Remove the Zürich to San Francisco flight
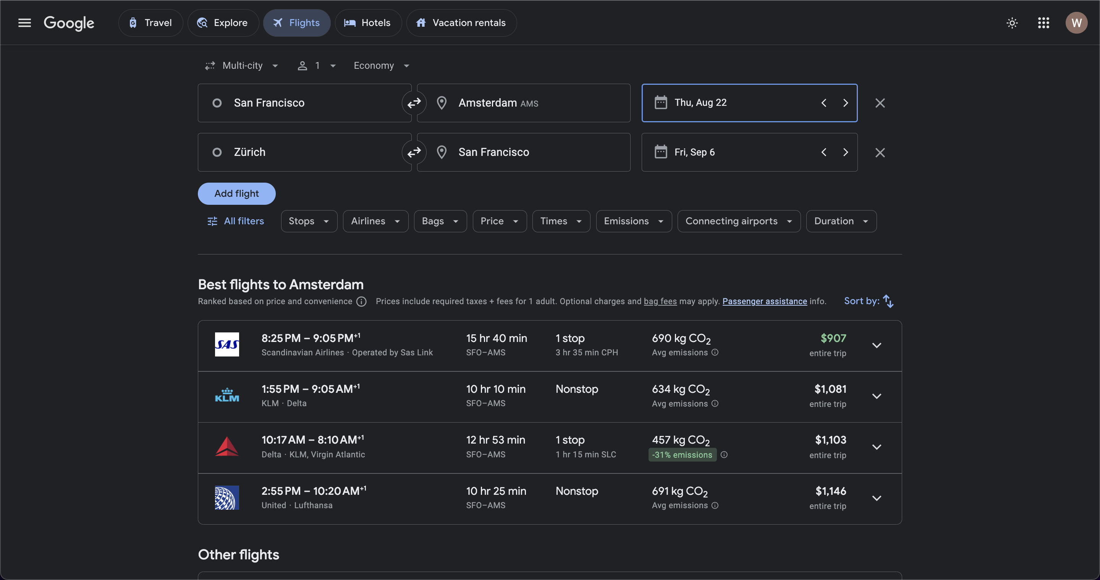Screen dimensions: 1100x580 tap(880, 152)
